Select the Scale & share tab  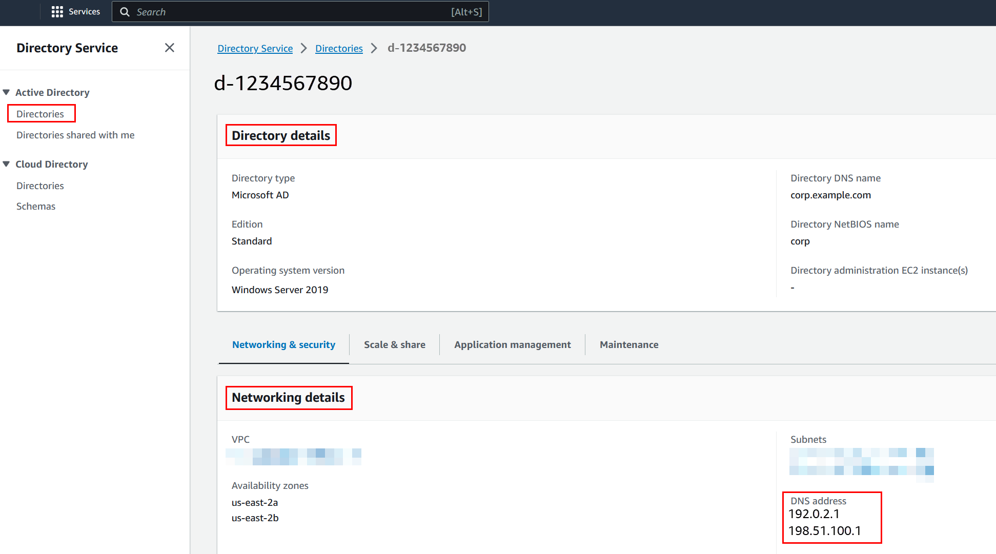(394, 344)
